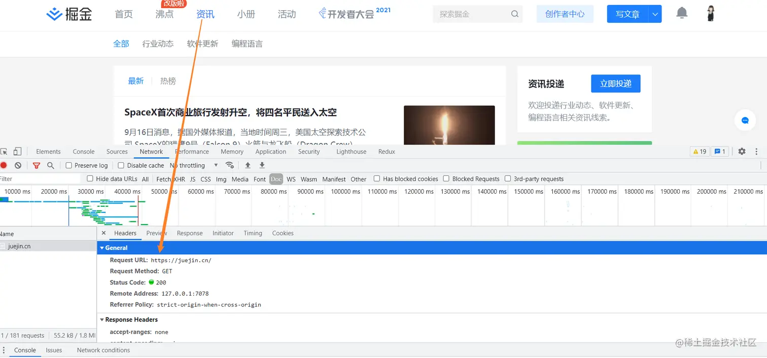Toggle the red network filter funnel icon
The width and height of the screenshot is (767, 358).
pyautogui.click(x=37, y=165)
